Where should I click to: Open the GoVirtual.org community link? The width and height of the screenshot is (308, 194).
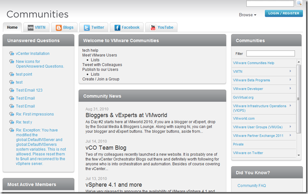click(243, 97)
